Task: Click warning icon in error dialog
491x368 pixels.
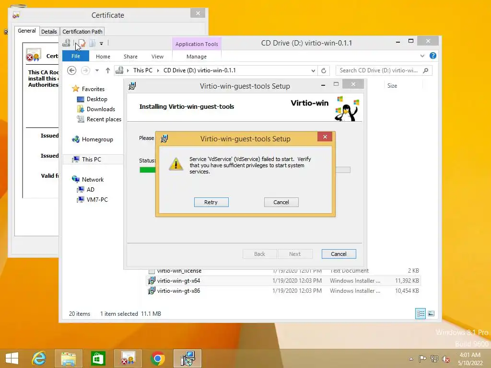Action: coord(176,164)
